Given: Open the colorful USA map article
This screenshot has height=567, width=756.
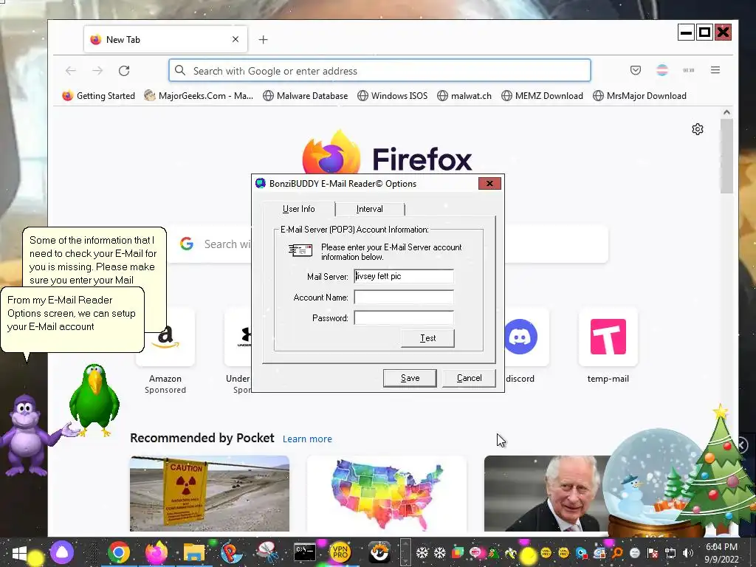Looking at the screenshot, I should point(387,493).
